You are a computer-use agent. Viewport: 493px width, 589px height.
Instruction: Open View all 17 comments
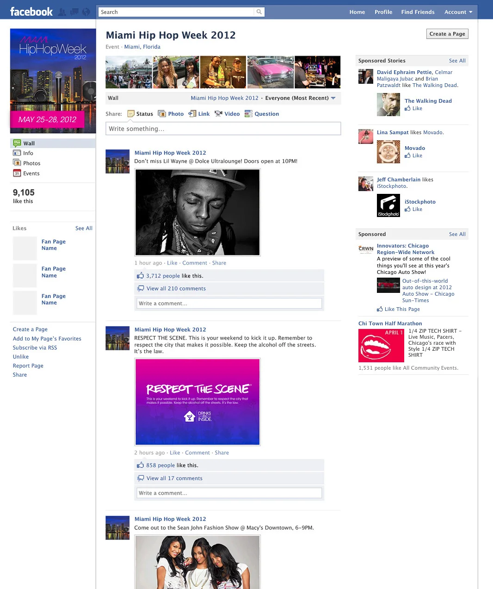[174, 478]
